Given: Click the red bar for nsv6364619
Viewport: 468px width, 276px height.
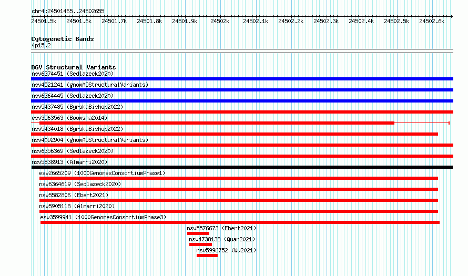Looking at the screenshot, I should [x=239, y=189].
